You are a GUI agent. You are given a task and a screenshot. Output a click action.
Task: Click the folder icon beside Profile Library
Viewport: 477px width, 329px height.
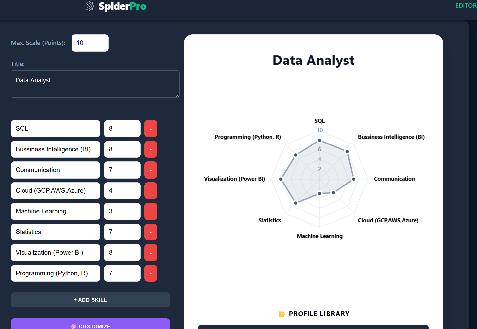[x=282, y=313]
